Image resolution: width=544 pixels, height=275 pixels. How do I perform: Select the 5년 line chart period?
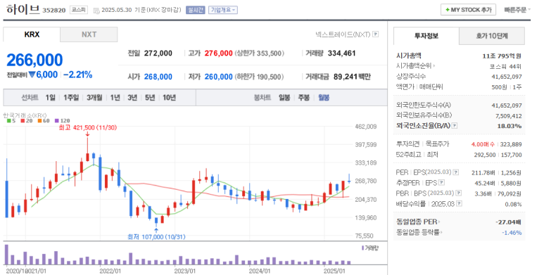coord(150,98)
